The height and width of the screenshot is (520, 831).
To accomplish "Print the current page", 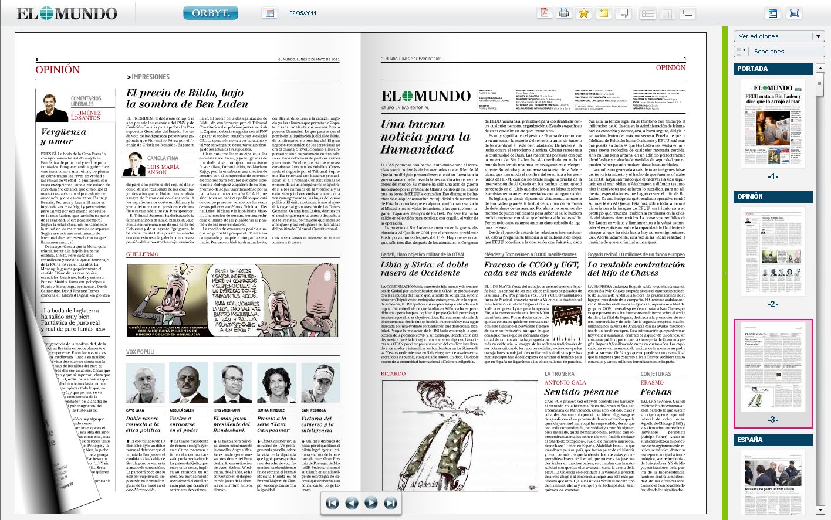I will (564, 13).
